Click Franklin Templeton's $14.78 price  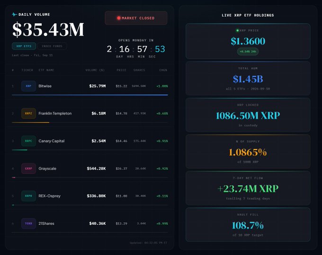(121, 114)
